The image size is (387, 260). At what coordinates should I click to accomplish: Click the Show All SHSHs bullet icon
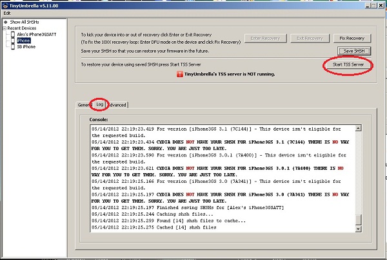[x=6, y=22]
